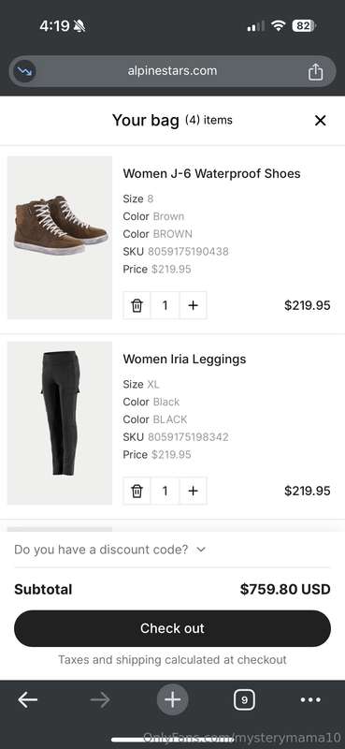Screen dimensions: 345x749
Task: Go back with the browser back arrow
Action: 28,699
